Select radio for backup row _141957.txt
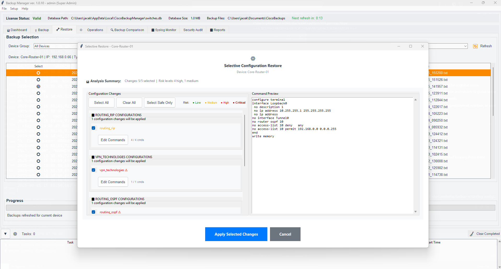The height and width of the screenshot is (269, 501). 38,86
